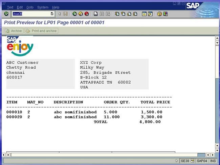Click the 4,800.00 total value
Image resolution: width=220 pixels, height=165 pixels.
(x=150, y=122)
